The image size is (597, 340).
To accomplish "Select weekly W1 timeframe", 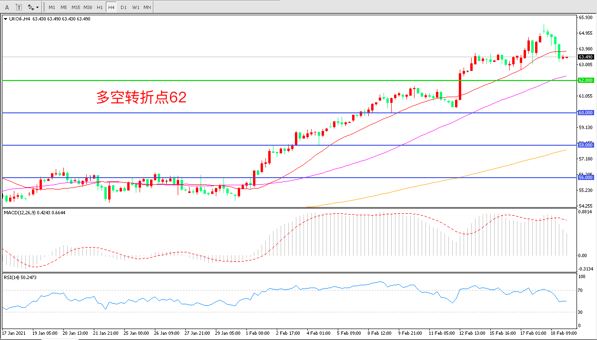I will pyautogui.click(x=136, y=8).
